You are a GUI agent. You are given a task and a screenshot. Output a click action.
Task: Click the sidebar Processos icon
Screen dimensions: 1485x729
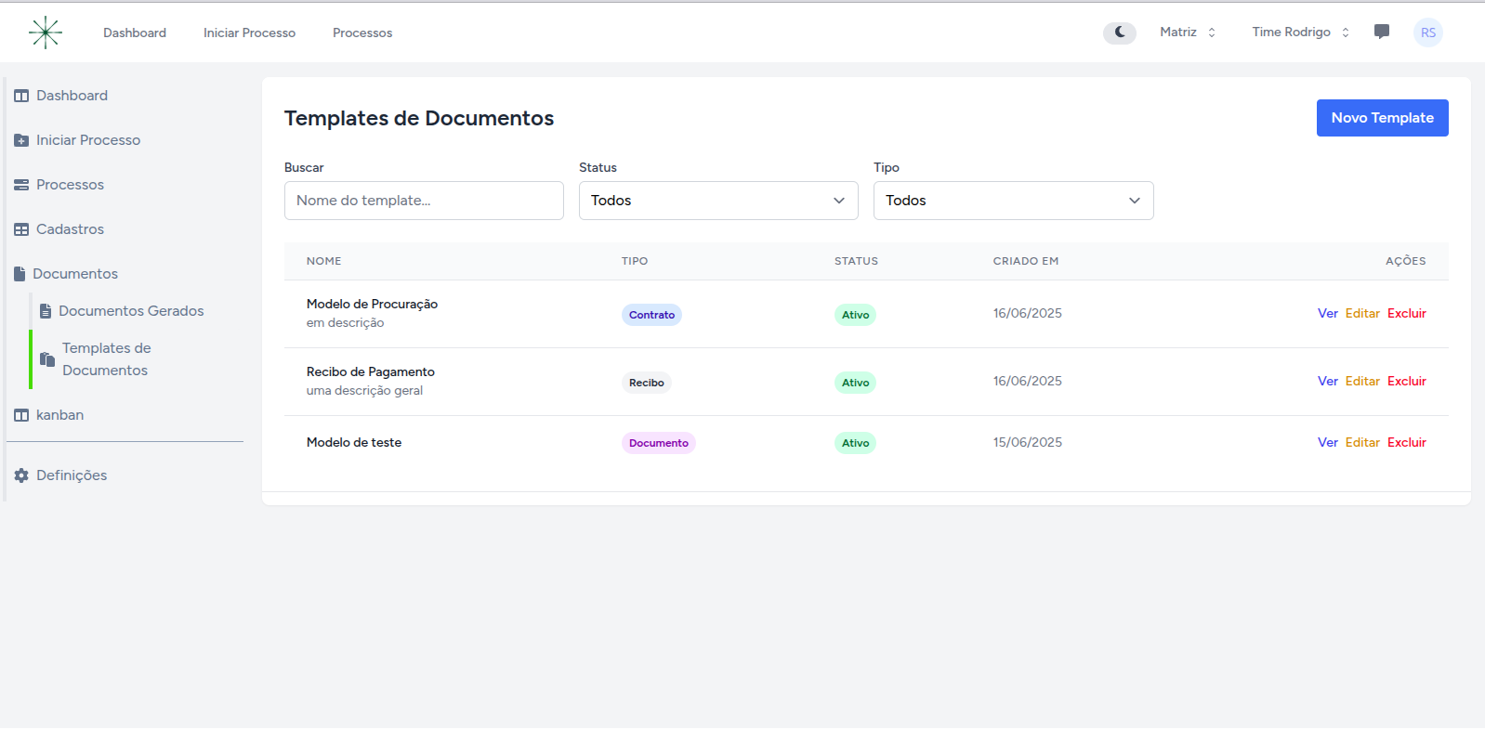[x=21, y=185]
